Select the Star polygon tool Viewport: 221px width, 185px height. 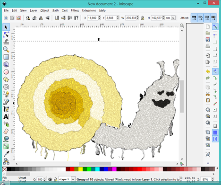[x=6, y=79]
